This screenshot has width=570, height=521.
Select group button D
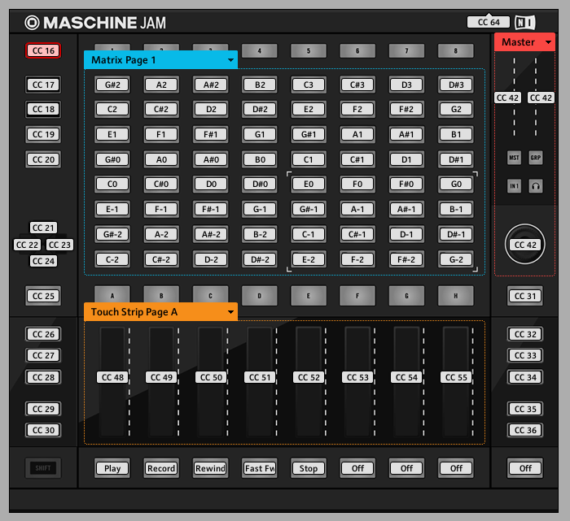click(259, 296)
